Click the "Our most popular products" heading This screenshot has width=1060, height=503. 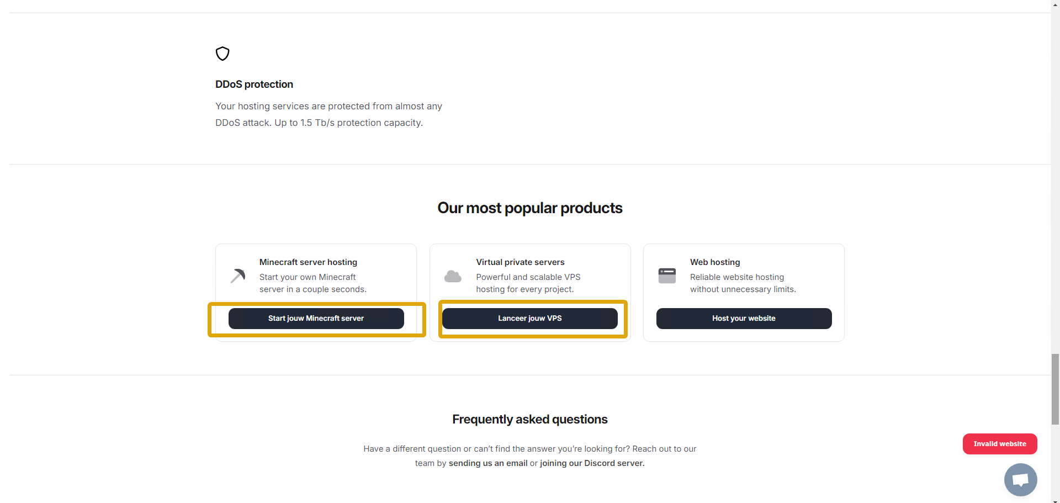(x=530, y=208)
